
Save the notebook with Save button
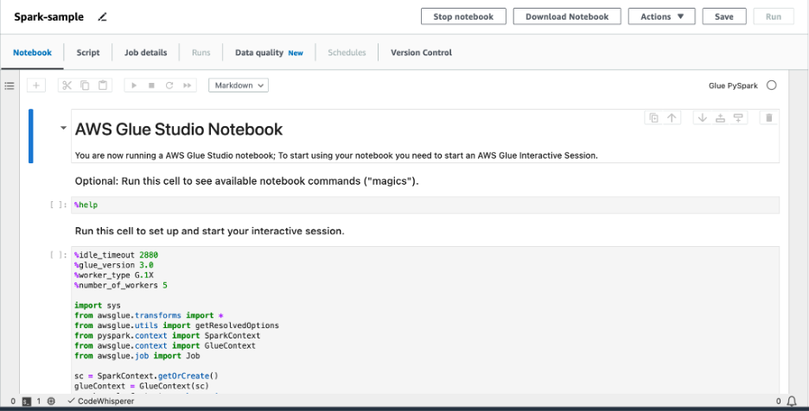click(724, 16)
